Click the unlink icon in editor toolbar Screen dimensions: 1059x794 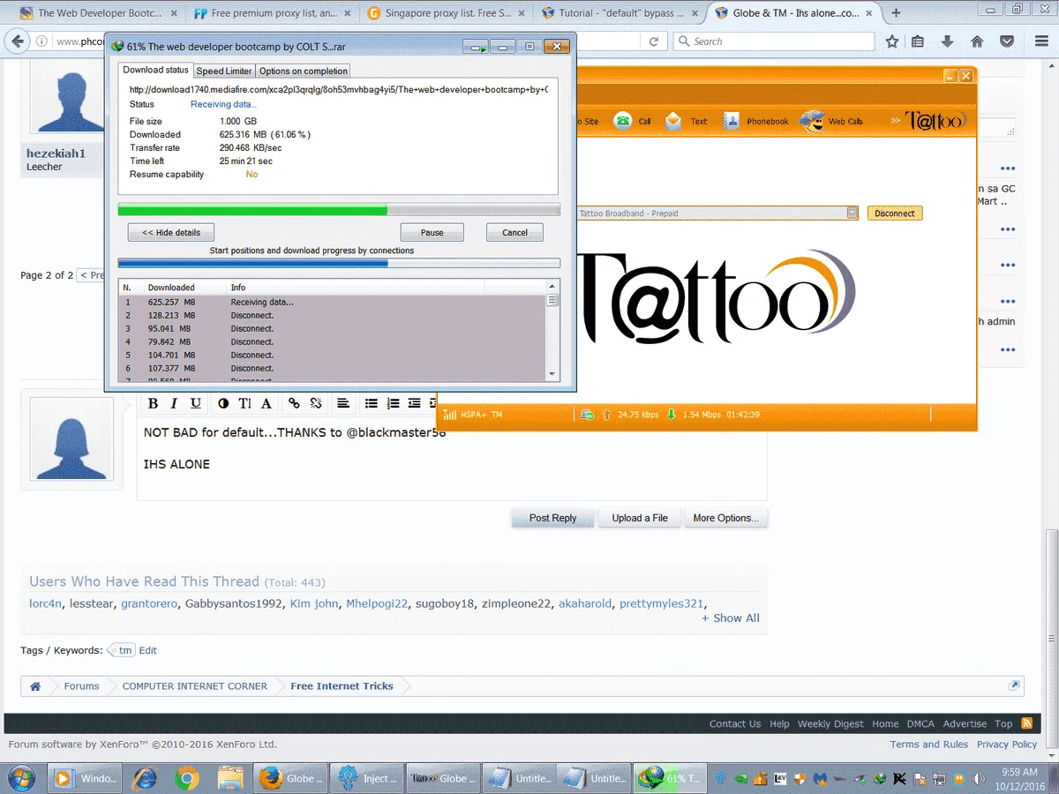coord(316,403)
